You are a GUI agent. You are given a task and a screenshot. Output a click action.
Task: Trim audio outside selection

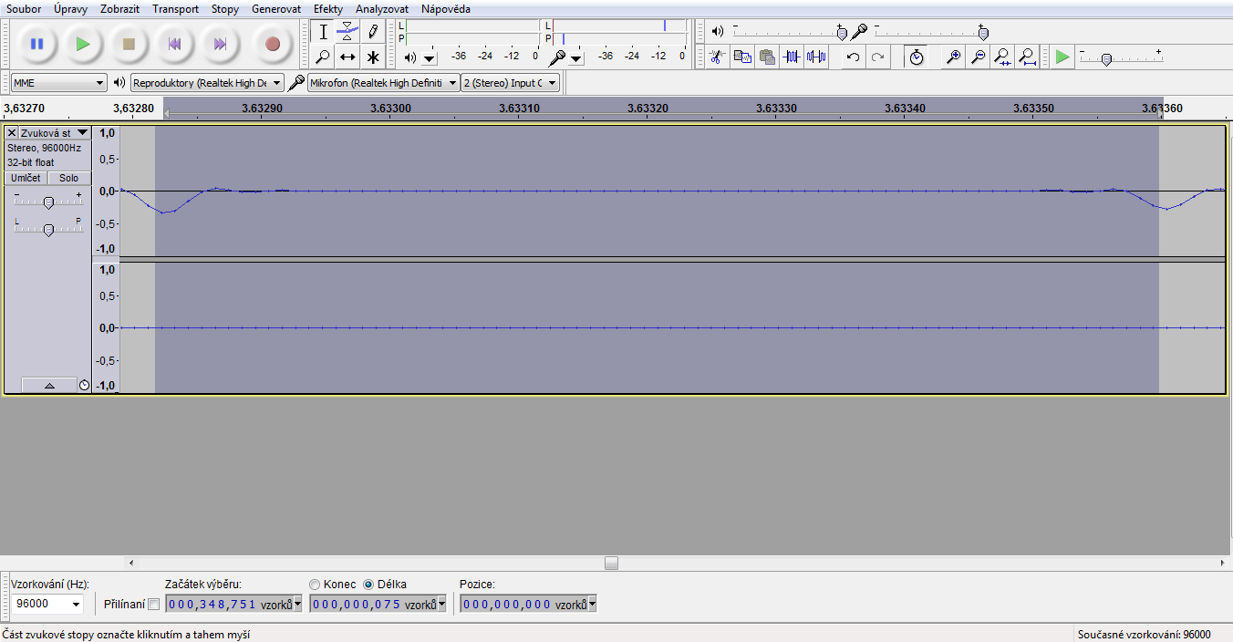point(792,57)
